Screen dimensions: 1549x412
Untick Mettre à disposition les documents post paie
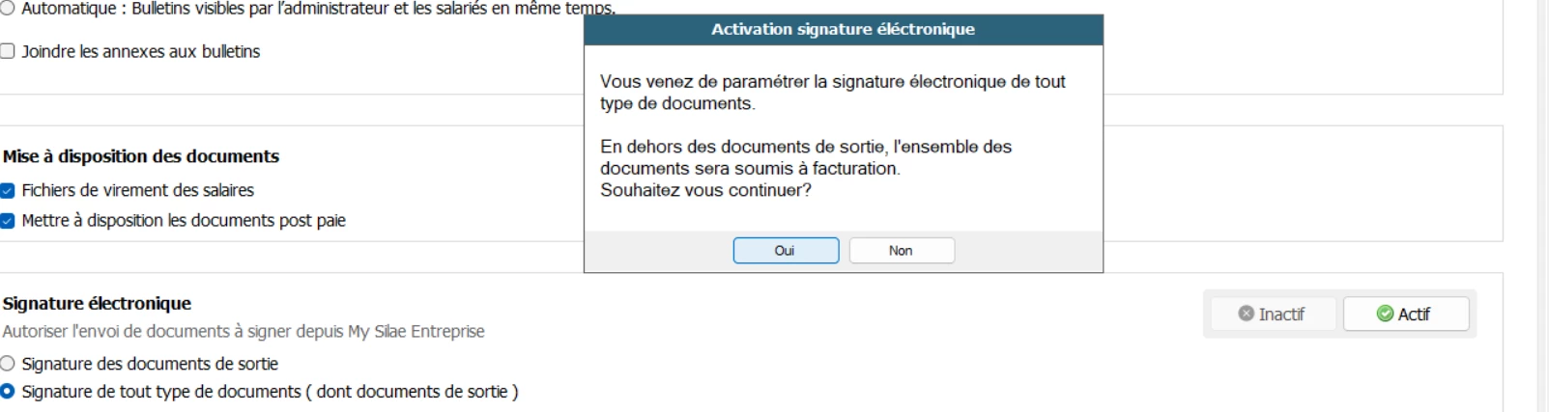(8, 221)
